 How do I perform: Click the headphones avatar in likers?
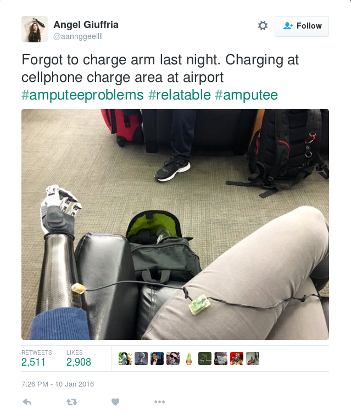[125, 359]
